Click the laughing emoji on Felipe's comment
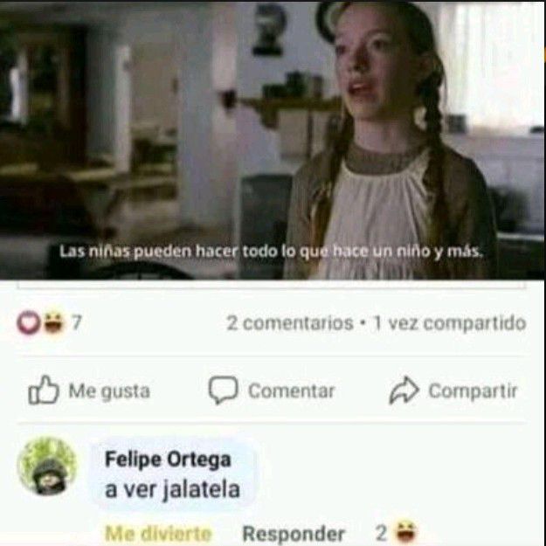The height and width of the screenshot is (546, 546). 405,532
